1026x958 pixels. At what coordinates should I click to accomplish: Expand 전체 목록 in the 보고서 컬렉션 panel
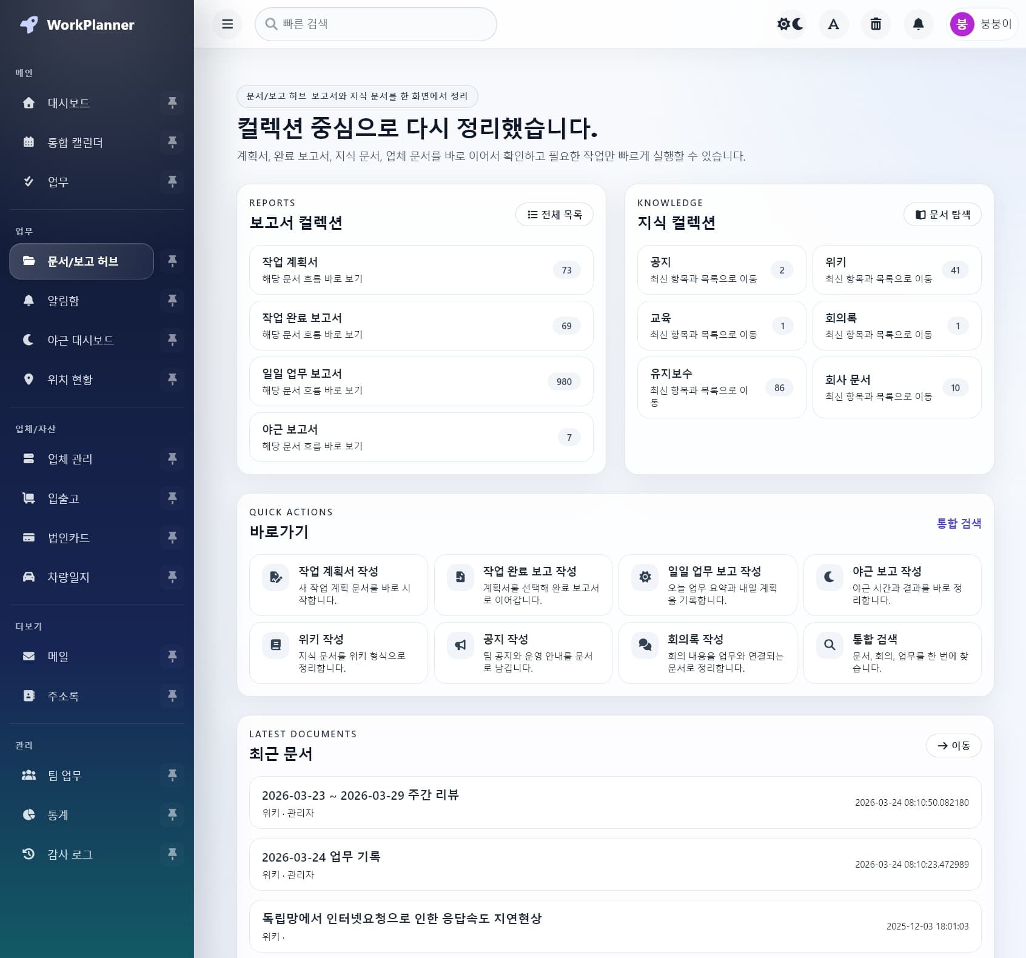[554, 214]
